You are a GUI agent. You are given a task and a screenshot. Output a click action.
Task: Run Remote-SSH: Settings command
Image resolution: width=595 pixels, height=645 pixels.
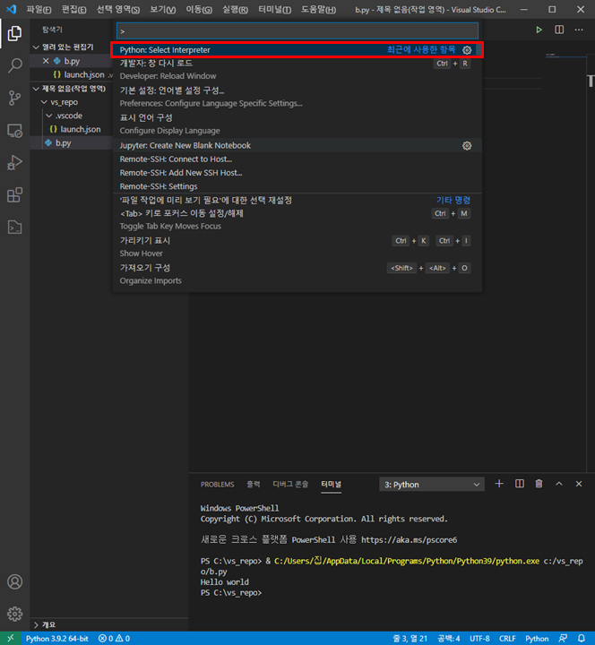297,186
